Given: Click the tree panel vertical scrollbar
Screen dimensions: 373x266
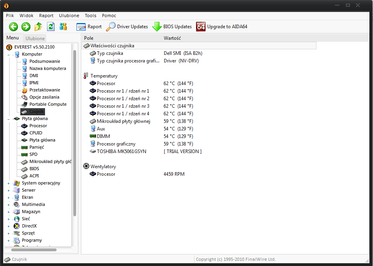Looking at the screenshot, I should (x=75, y=133).
